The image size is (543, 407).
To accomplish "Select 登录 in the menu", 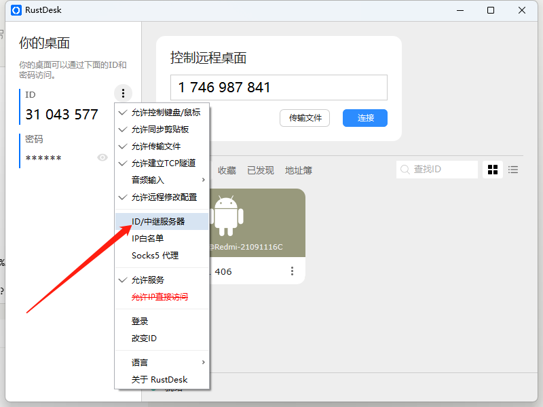I will pyautogui.click(x=162, y=321).
